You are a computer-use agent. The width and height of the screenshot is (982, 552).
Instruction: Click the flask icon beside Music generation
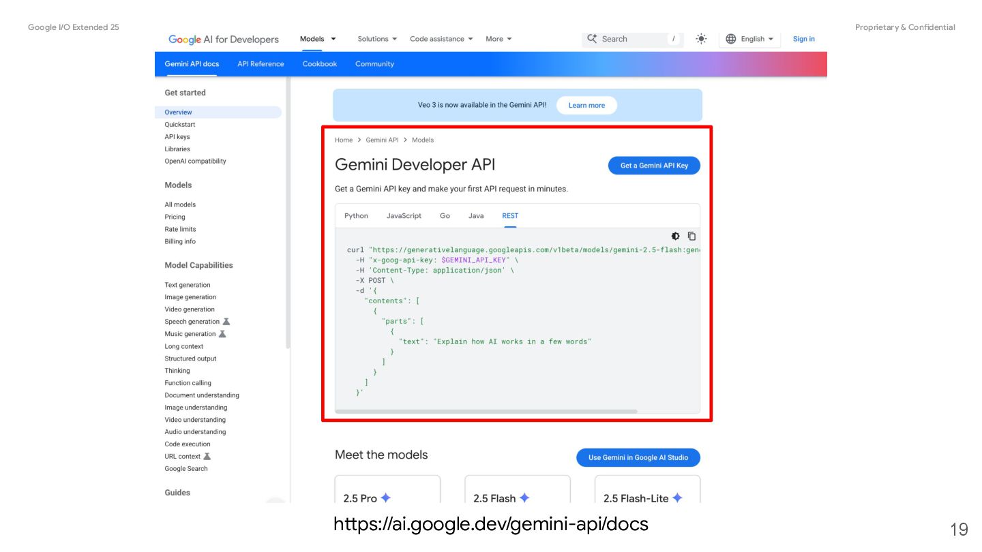click(x=222, y=334)
